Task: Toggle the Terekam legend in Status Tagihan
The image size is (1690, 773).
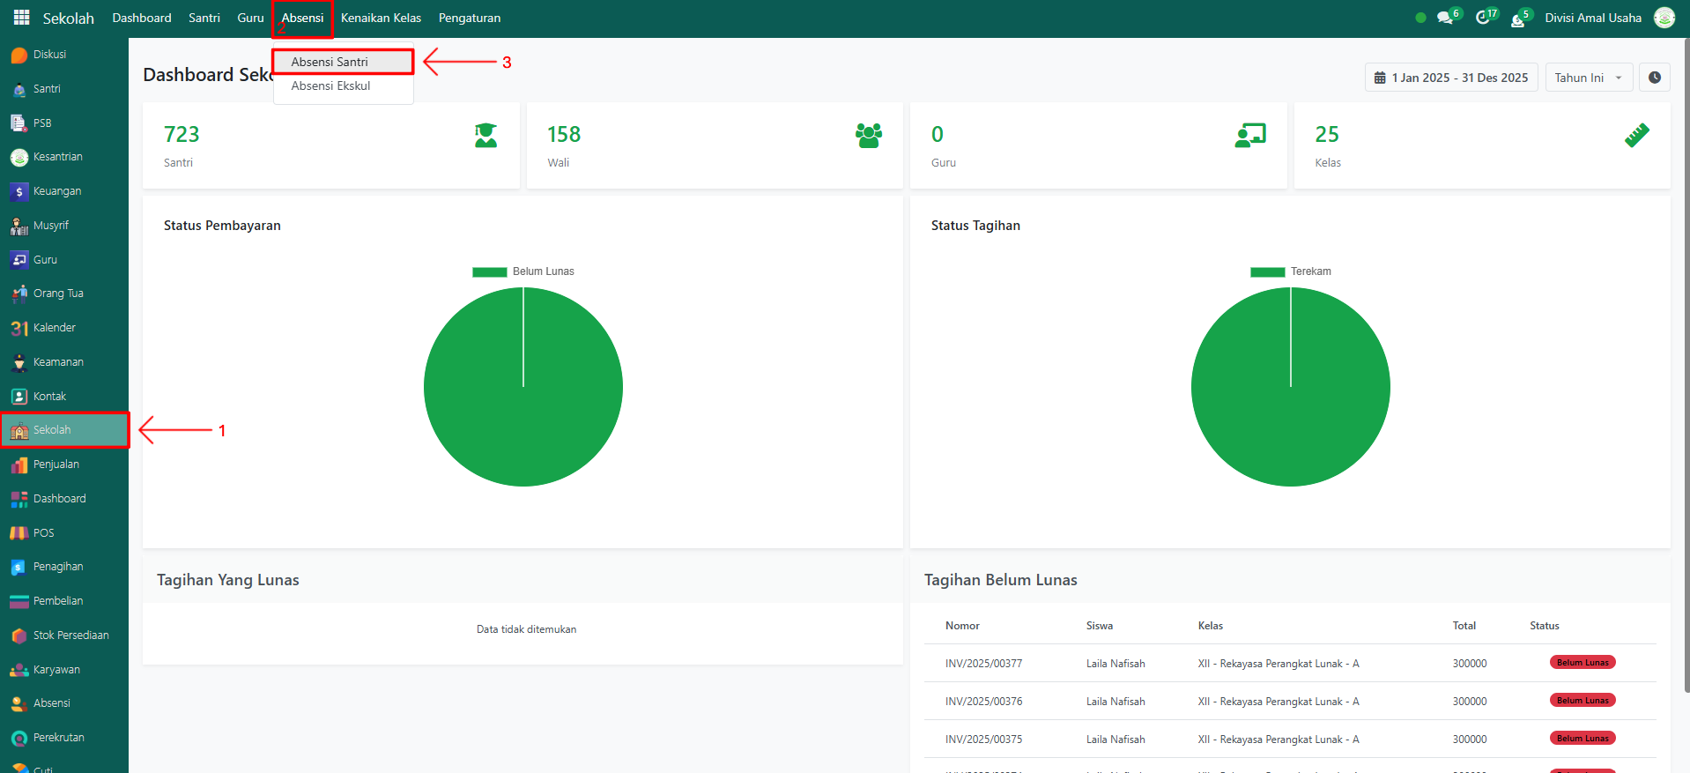Action: (x=1291, y=271)
